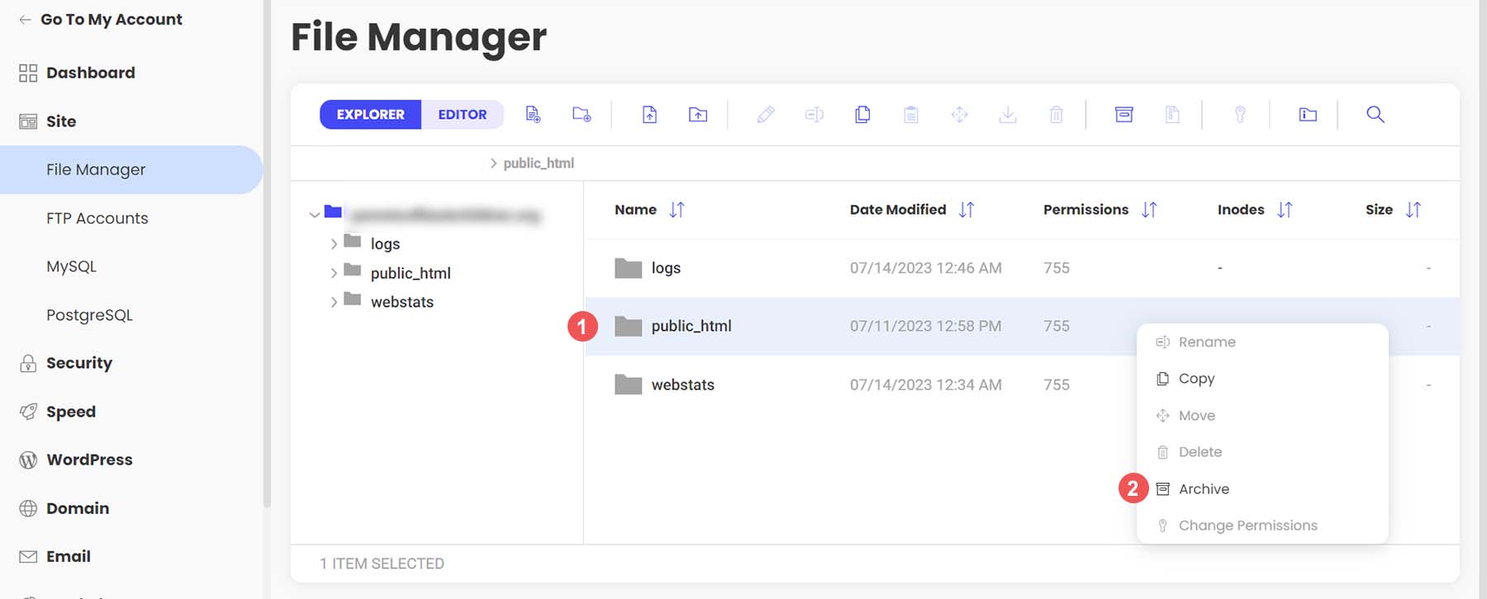The width and height of the screenshot is (1487, 599).
Task: Click the webstats folder icon in file list
Action: [x=628, y=384]
